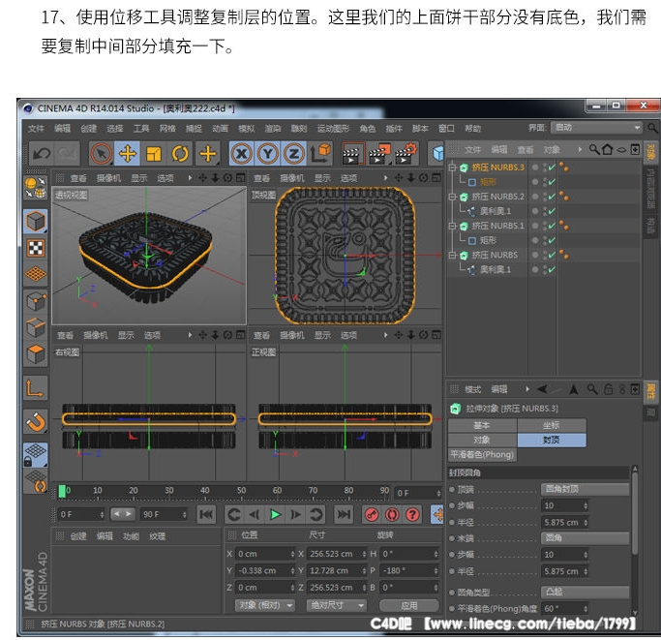Toggle visibility dot of 挤压 NURBS.2
Viewport: 661px width, 640px height.
(x=535, y=197)
